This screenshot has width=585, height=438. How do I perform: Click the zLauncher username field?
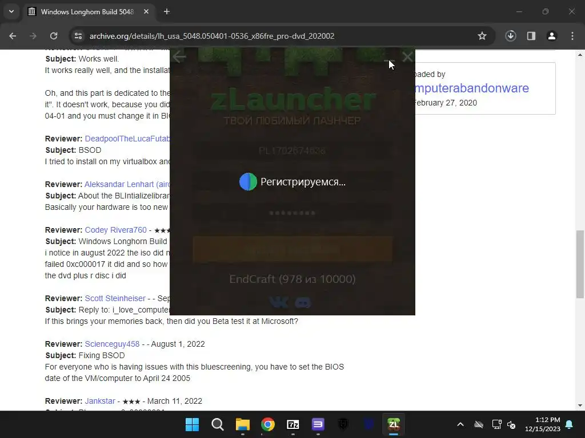(292, 151)
